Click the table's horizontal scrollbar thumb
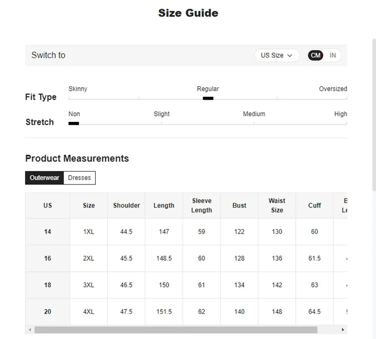 [x=175, y=330]
